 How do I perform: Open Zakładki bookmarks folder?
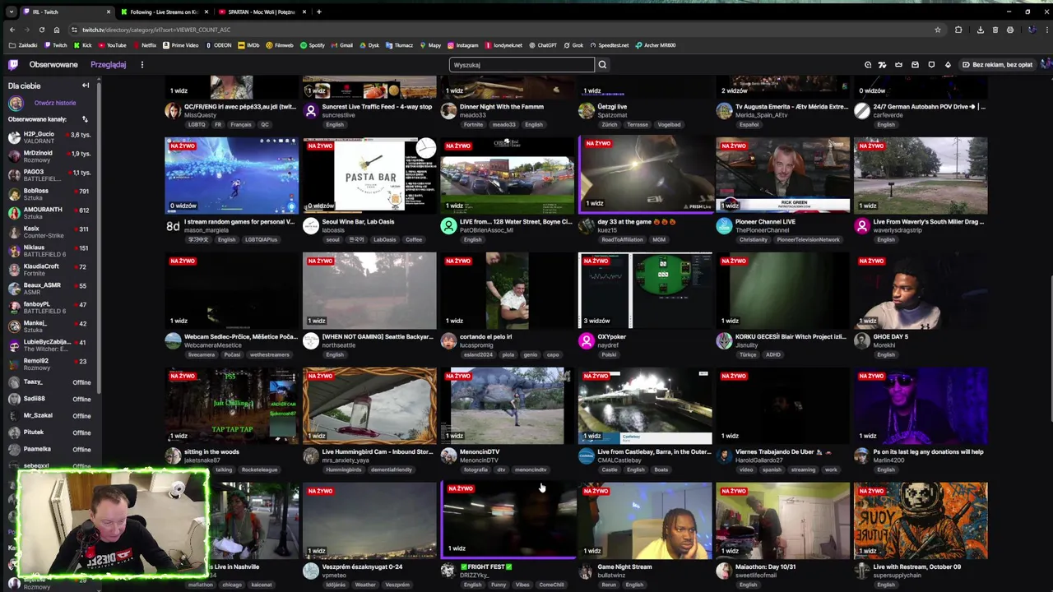click(25, 45)
